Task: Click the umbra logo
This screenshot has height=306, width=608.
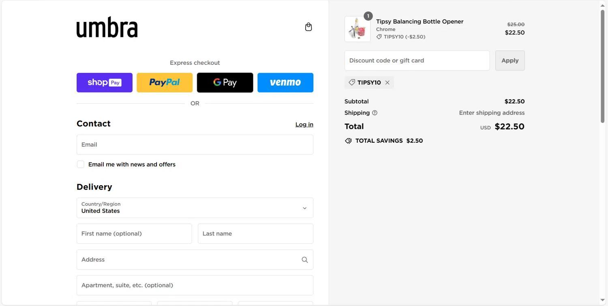Action: (x=107, y=27)
